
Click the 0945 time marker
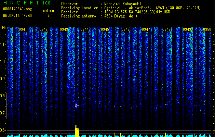pyautogui.click(x=105, y=29)
